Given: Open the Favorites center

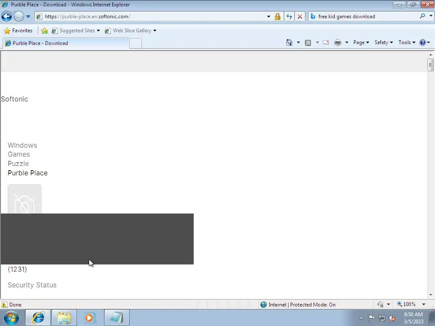Looking at the screenshot, I should (x=18, y=31).
